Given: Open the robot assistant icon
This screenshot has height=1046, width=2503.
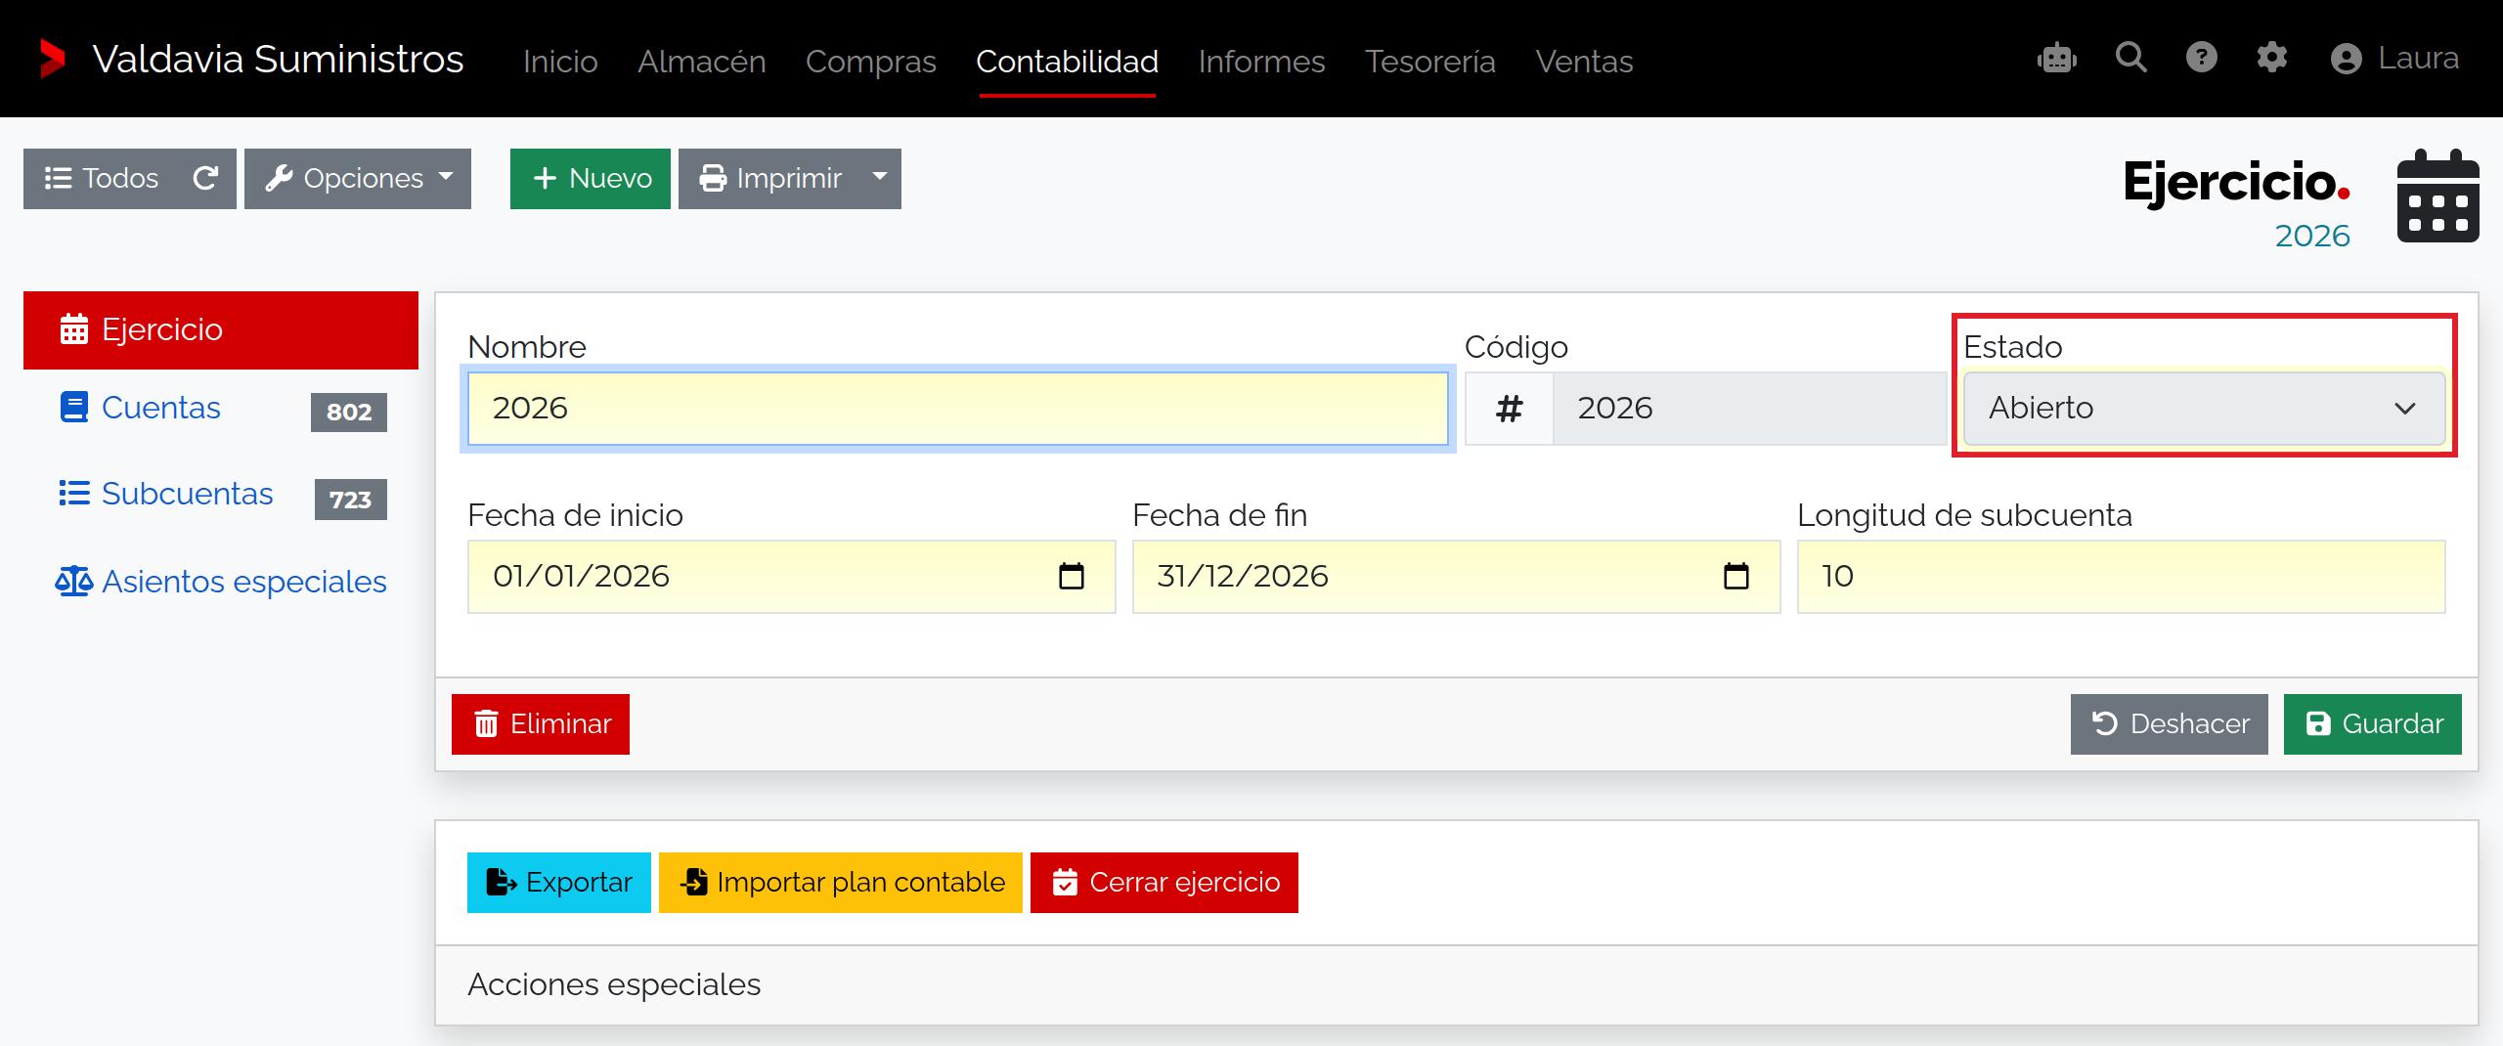Looking at the screenshot, I should click(x=2057, y=59).
